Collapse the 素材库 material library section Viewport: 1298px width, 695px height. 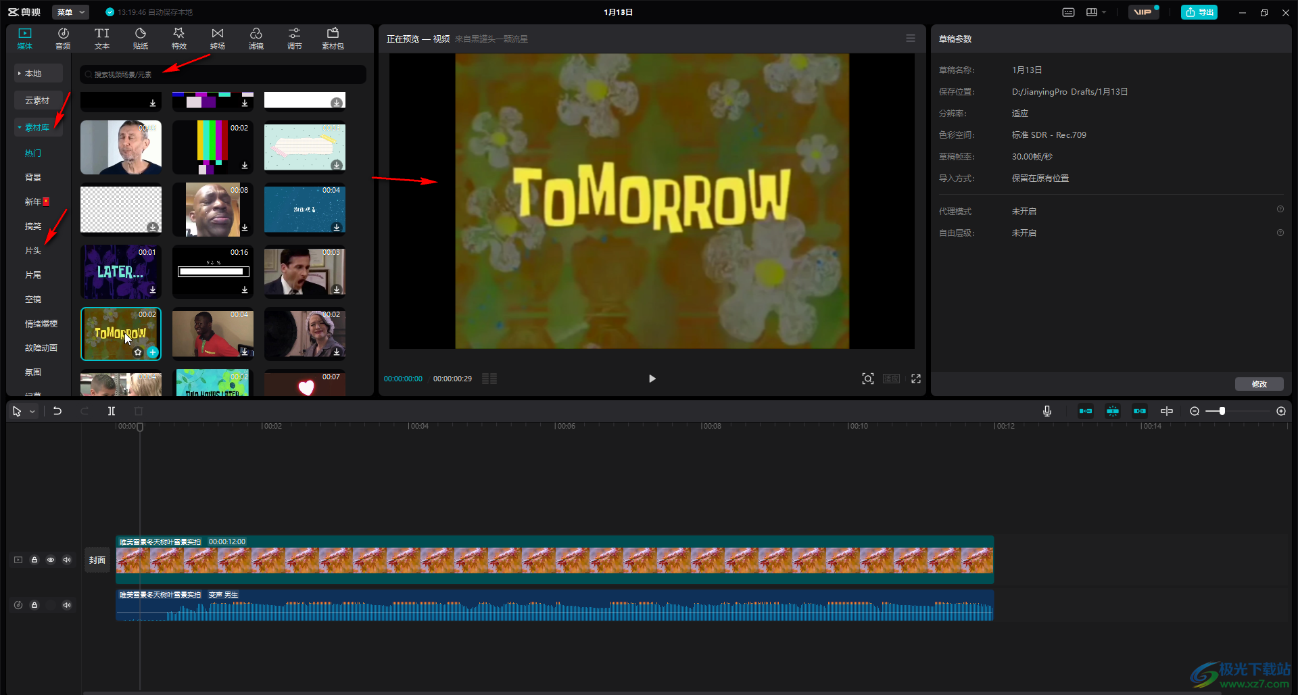click(x=39, y=127)
